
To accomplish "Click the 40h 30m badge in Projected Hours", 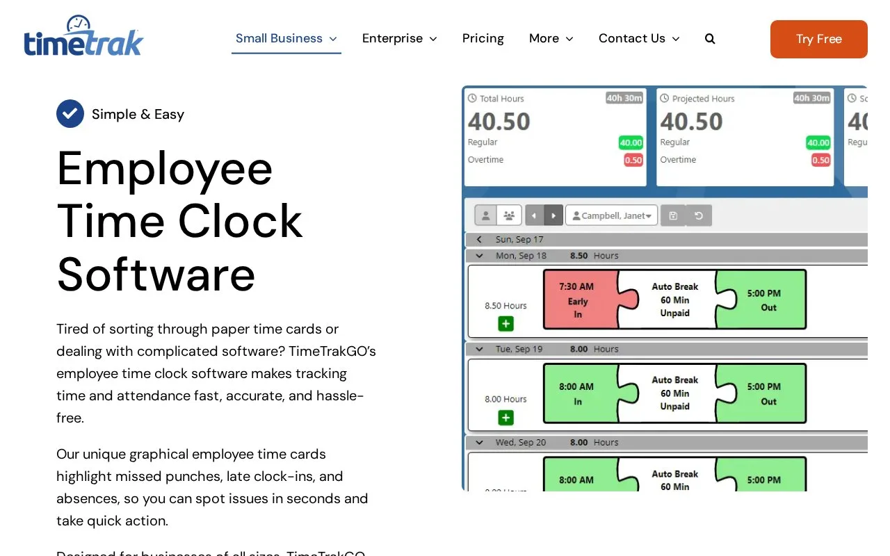I will pos(812,98).
